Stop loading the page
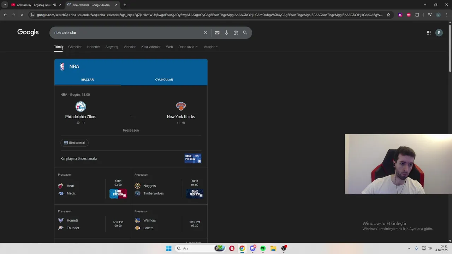This screenshot has height=254, width=452. tap(22, 15)
